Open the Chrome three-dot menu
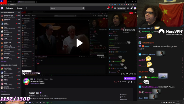The height and width of the screenshot is (104, 184). (x=136, y=5)
